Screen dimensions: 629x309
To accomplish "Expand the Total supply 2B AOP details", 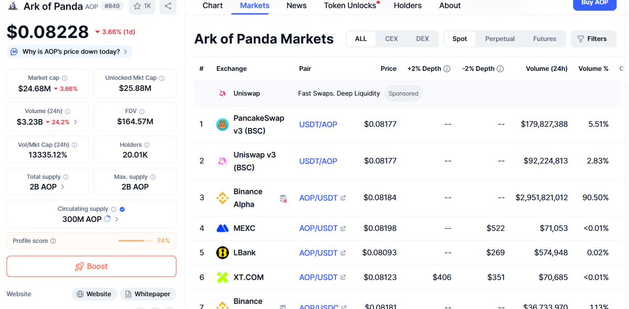I will [63, 187].
